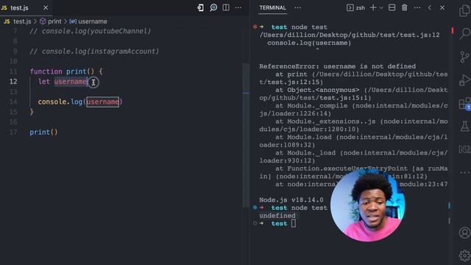Click the closing brace on line 15
Screen dimensions: 471x265
[x=32, y=112]
